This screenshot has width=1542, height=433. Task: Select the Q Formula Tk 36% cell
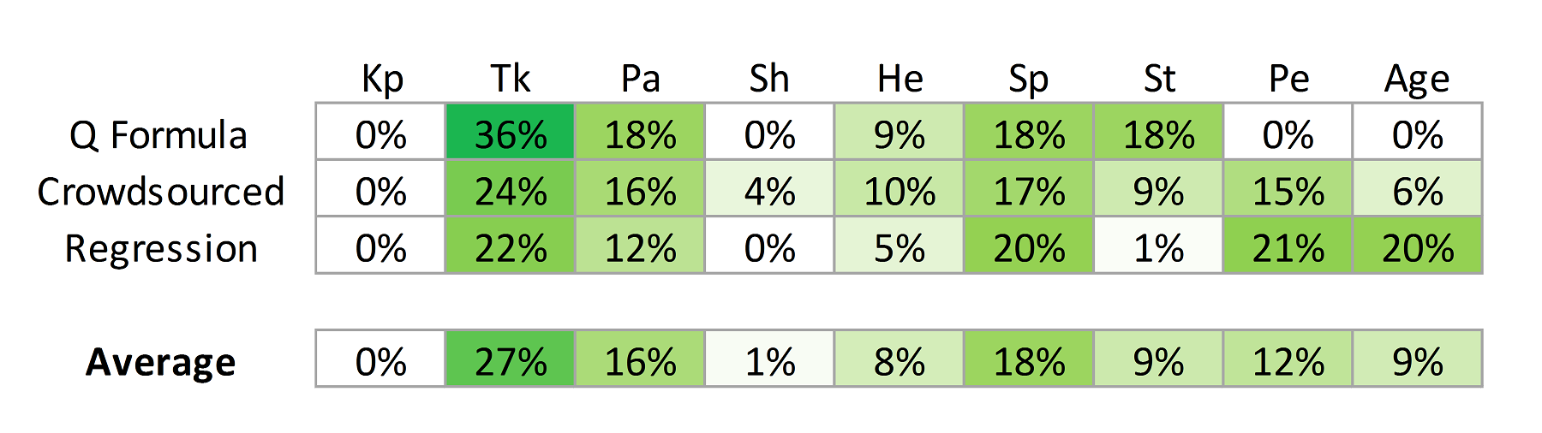coord(510,132)
